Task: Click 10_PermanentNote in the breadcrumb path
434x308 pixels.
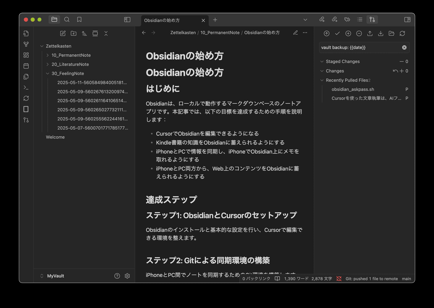Action: 220,33
